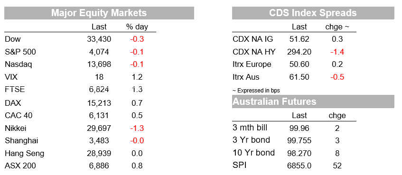Viewport: 402px width, 175px height.
Task: Click the Nikkei percent change -1.3
Action: 136,128
